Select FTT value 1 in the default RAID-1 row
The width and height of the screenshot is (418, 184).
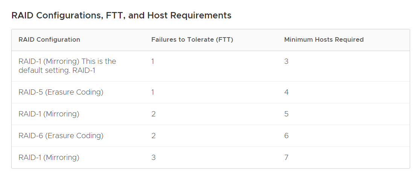[x=153, y=61]
